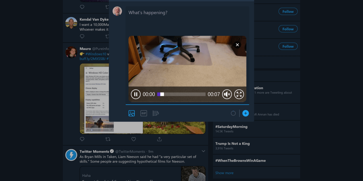Open the GIF picker

144,113
